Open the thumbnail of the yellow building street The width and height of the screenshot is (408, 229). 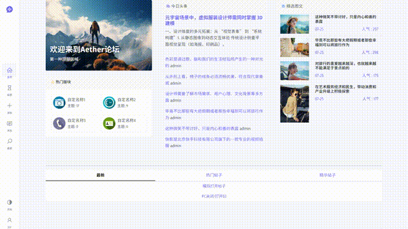(295, 48)
